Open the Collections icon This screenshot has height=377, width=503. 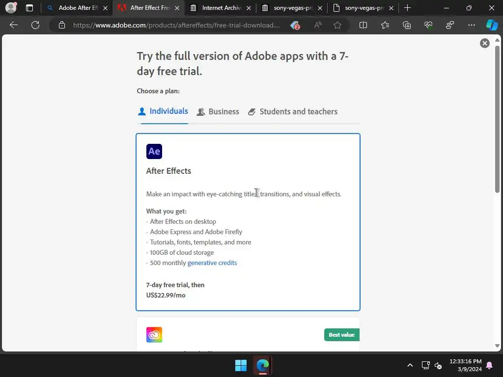click(x=406, y=25)
